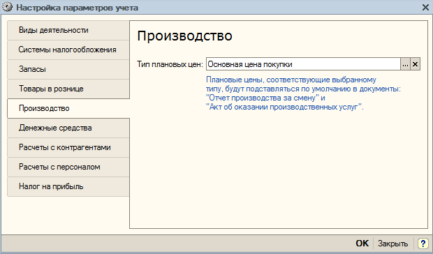This screenshot has width=433, height=254.
Task: Open help via question mark icon
Action: [423, 244]
